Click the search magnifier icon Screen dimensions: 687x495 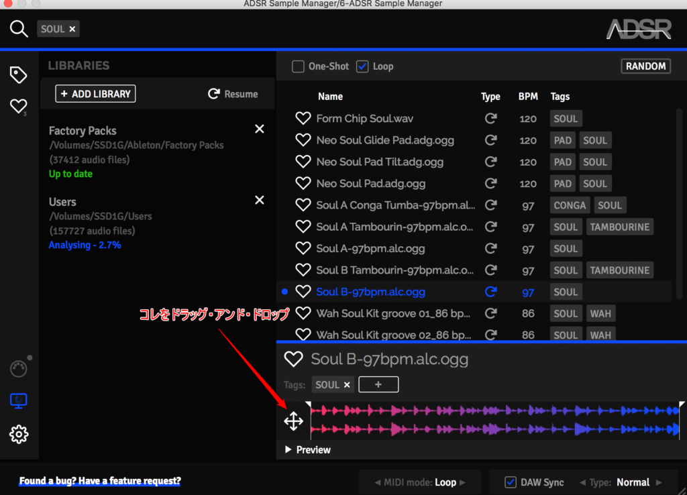(x=19, y=29)
